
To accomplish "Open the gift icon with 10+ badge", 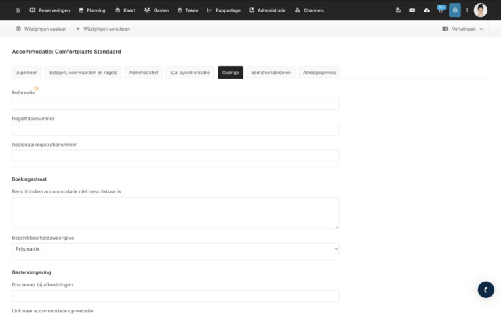I will [441, 10].
